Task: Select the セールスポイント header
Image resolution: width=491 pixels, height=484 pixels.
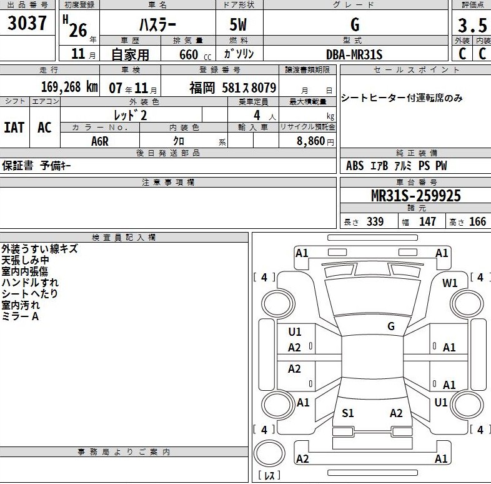Action: pyautogui.click(x=417, y=70)
